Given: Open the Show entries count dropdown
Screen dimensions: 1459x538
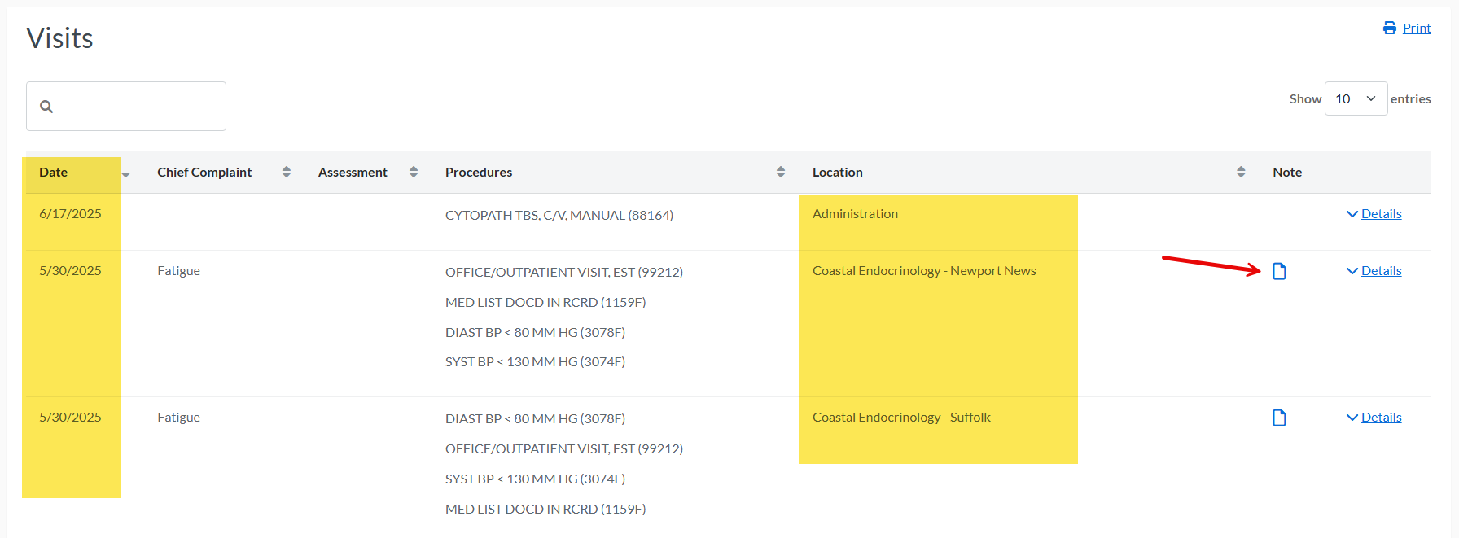Looking at the screenshot, I should (1356, 98).
